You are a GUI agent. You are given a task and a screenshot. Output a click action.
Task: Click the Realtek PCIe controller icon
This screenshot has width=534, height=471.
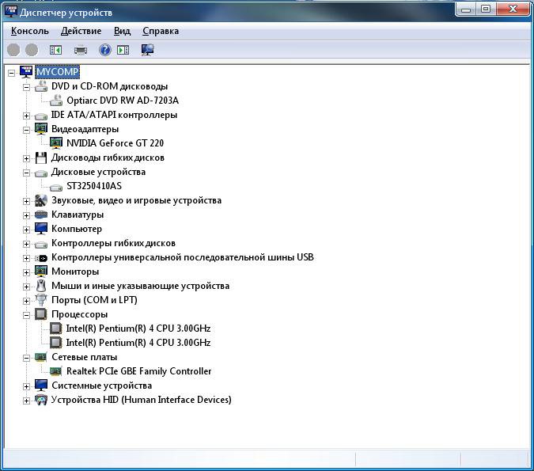(x=56, y=371)
